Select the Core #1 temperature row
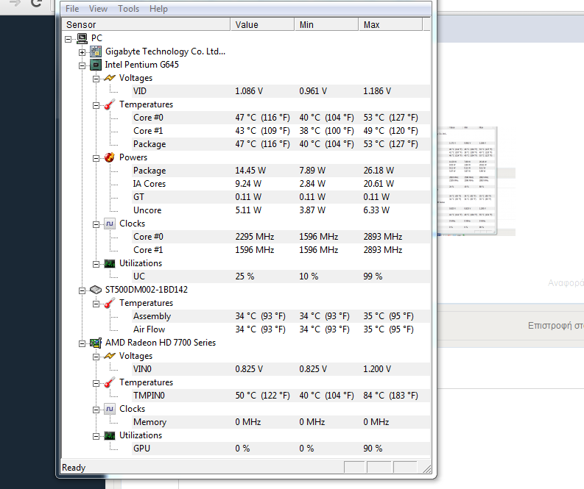Screen dimensions: 584x489 (281, 131)
